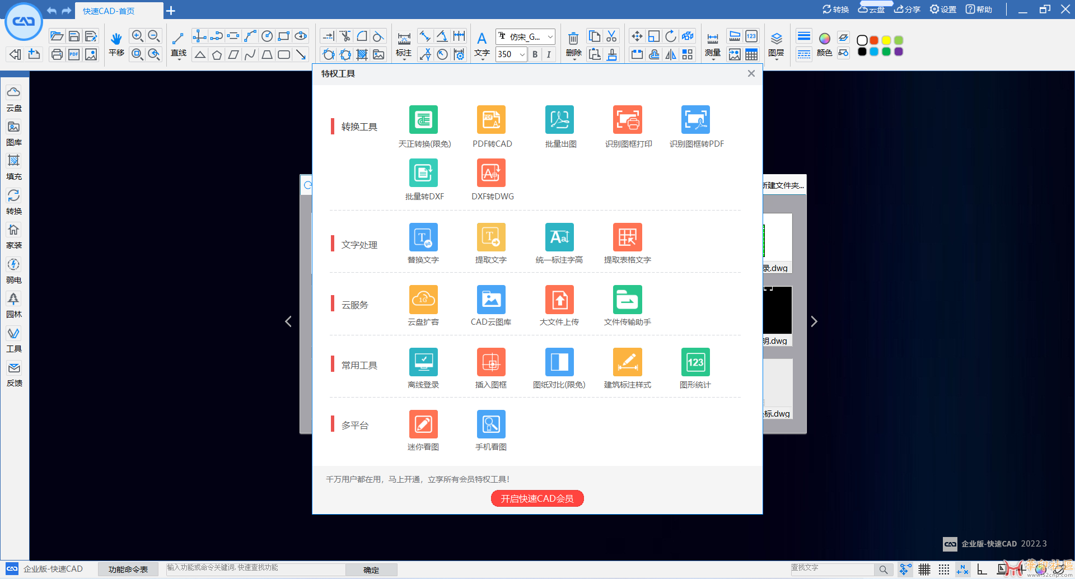Image resolution: width=1075 pixels, height=579 pixels.
Task: Toggle the orthogonal mode status icon
Action: 981,569
